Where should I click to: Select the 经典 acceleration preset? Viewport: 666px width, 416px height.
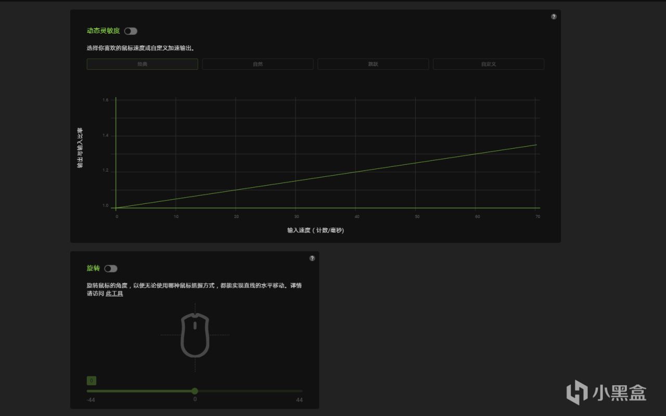click(143, 64)
